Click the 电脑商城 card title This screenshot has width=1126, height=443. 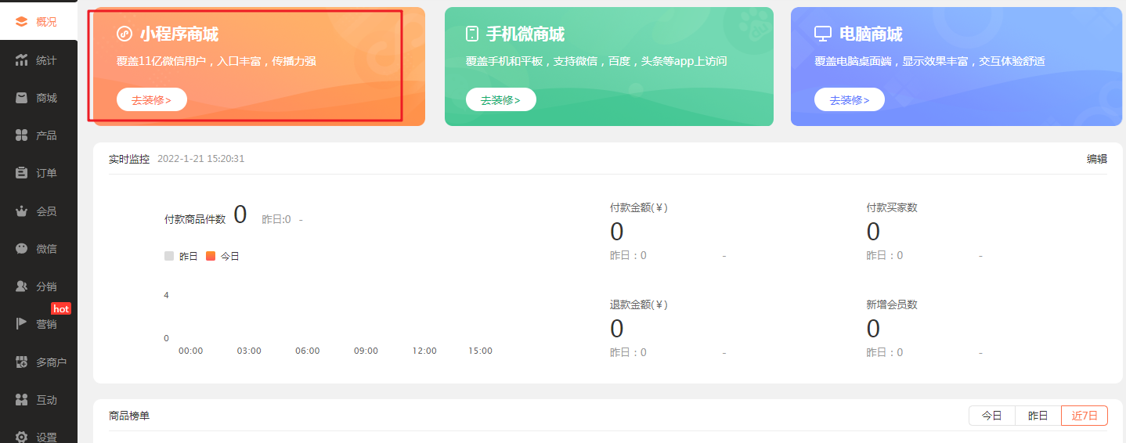(871, 34)
